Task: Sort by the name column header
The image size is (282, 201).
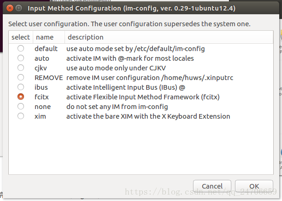Action: 49,37
